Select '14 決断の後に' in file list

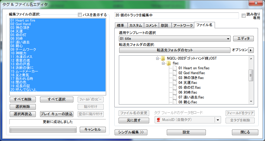coord(58,68)
